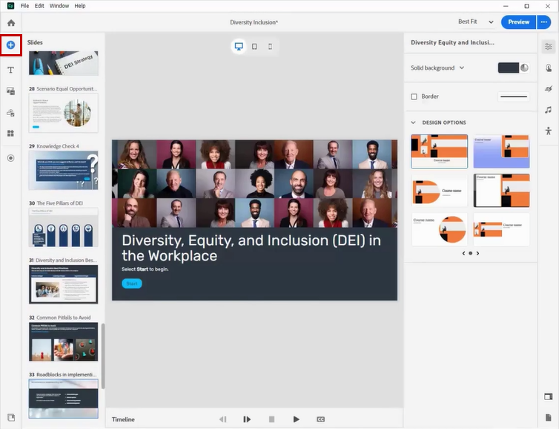Open the Solid background dropdown

point(437,68)
